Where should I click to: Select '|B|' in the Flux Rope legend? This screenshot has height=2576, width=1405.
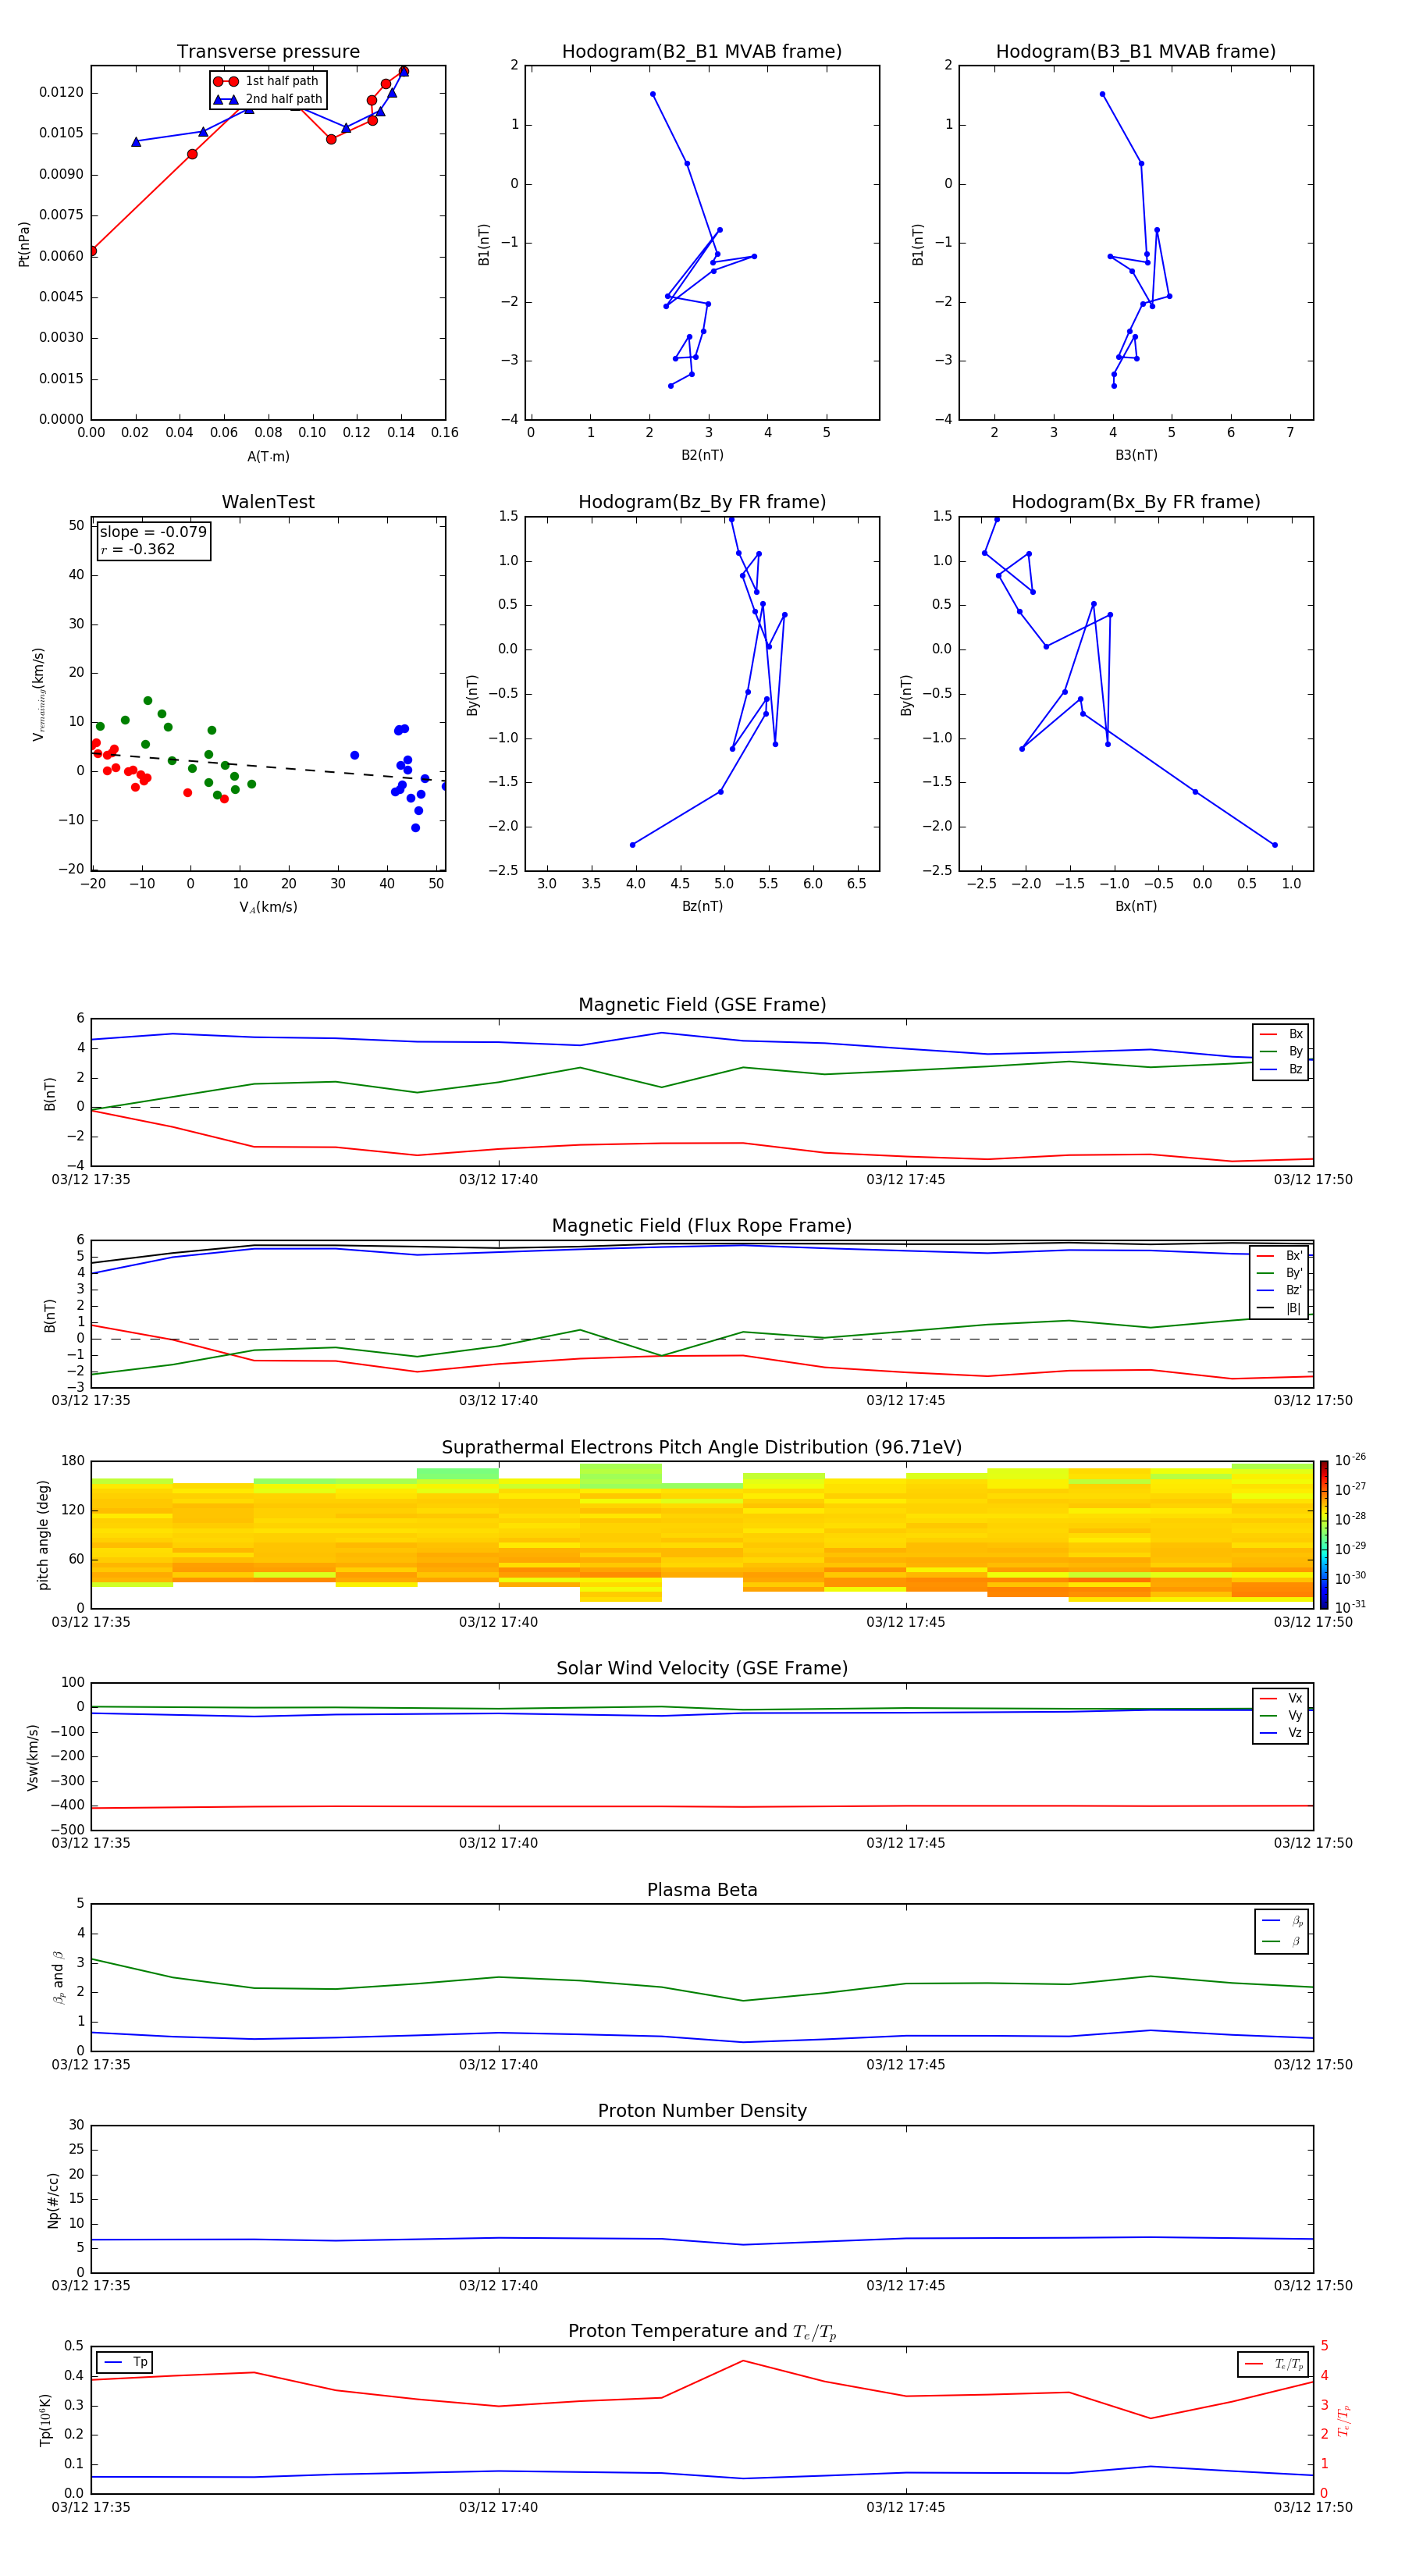(x=1280, y=1308)
